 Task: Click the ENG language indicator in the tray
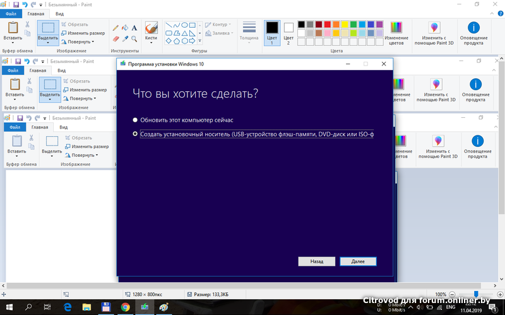451,307
